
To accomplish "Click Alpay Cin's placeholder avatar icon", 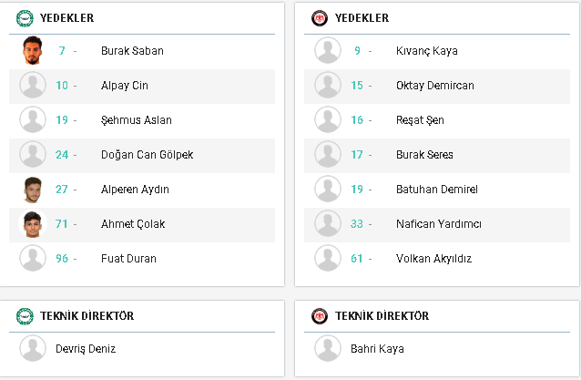I will point(33,85).
